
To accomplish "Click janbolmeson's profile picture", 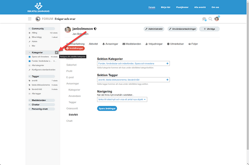I will [x=67, y=30].
